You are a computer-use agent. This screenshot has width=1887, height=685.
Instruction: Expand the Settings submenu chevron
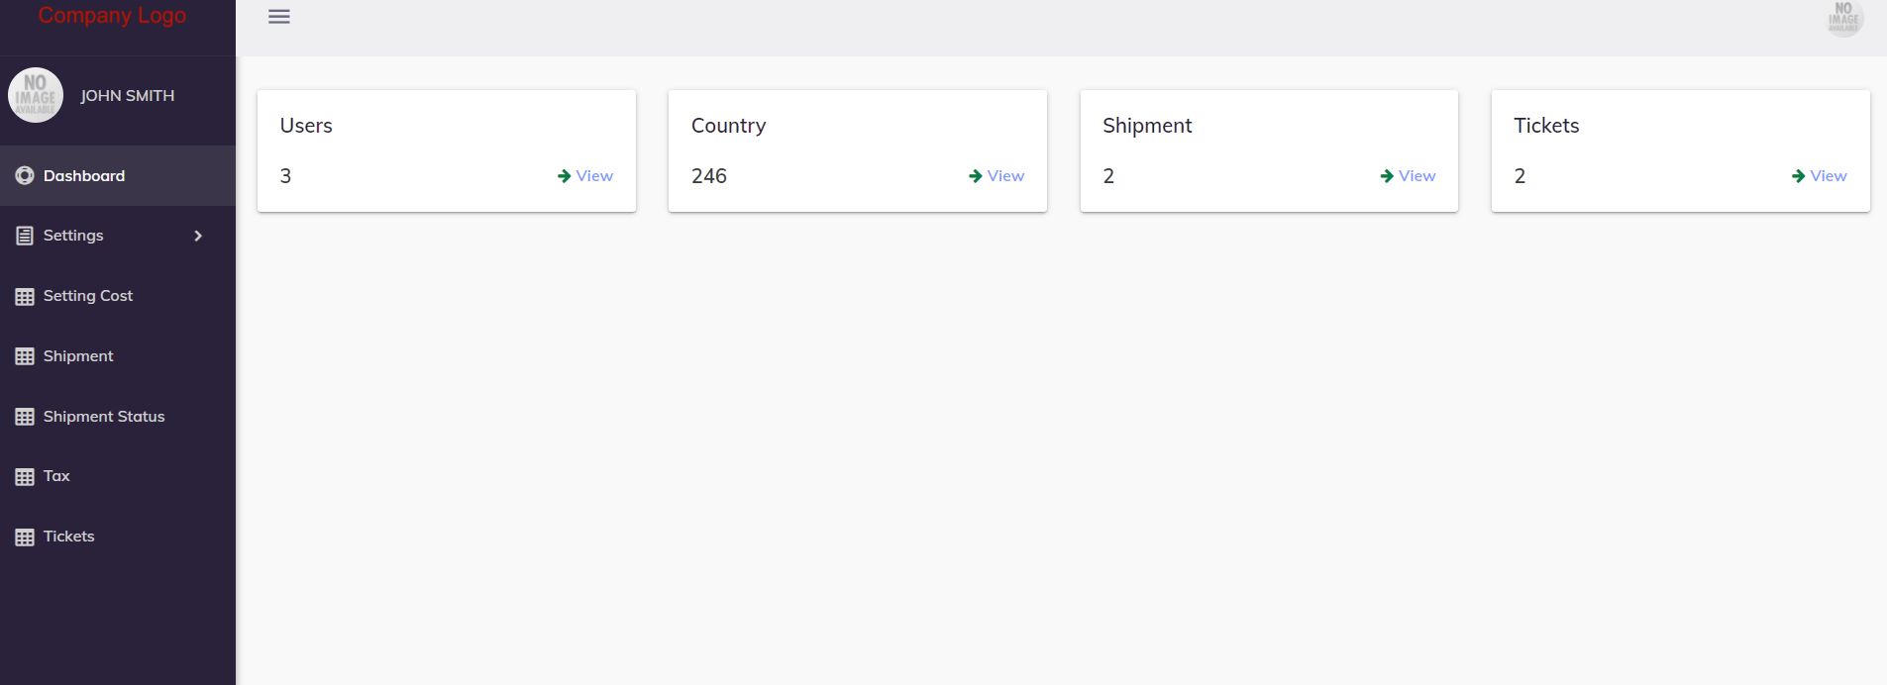pyautogui.click(x=198, y=236)
